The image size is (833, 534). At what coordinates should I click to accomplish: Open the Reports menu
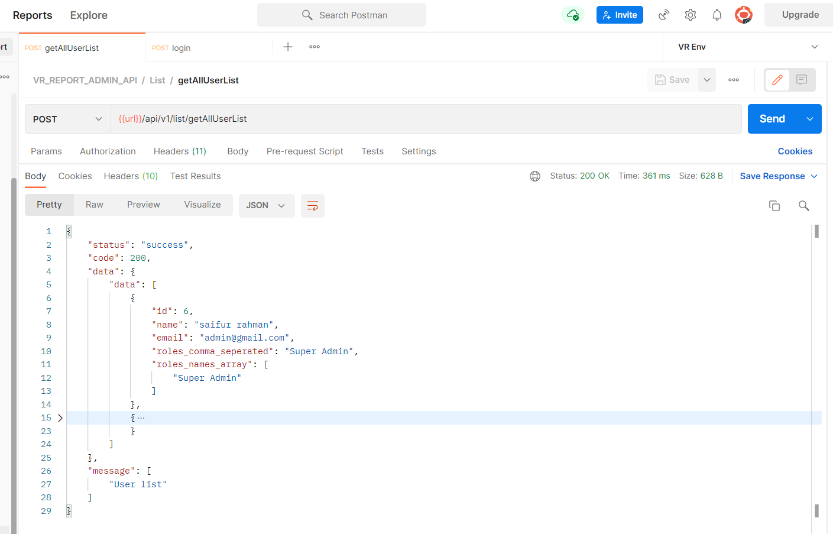click(x=33, y=15)
